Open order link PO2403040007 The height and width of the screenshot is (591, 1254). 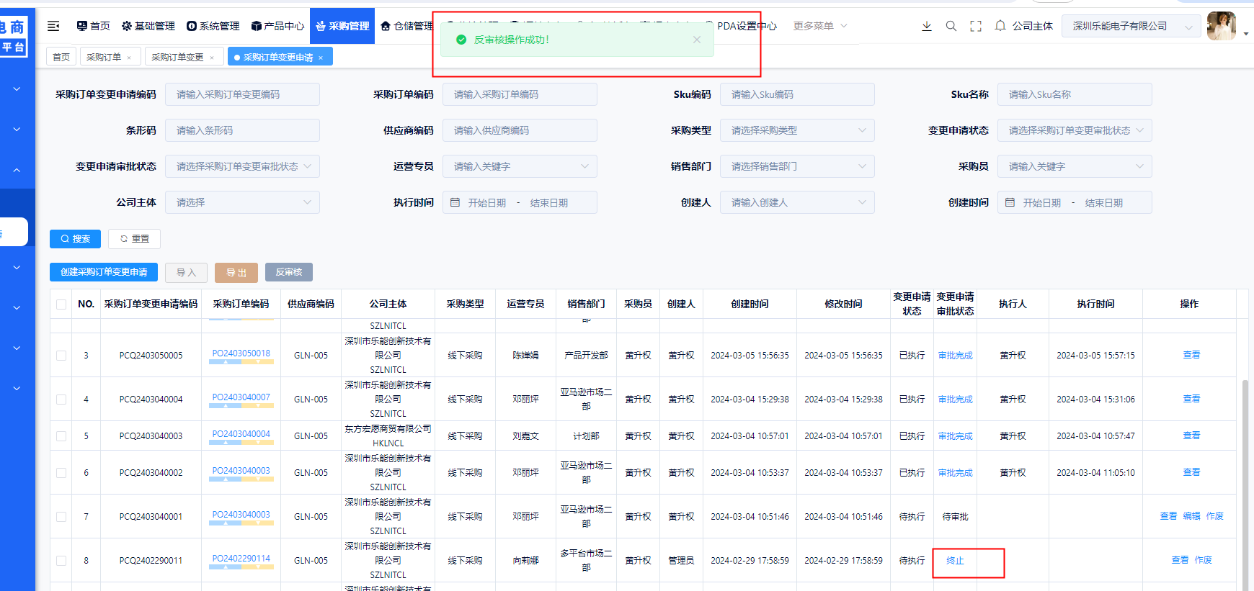tap(241, 397)
